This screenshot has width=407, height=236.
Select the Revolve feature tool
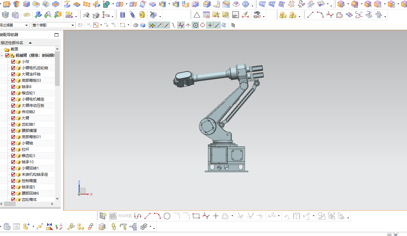[16, 4]
